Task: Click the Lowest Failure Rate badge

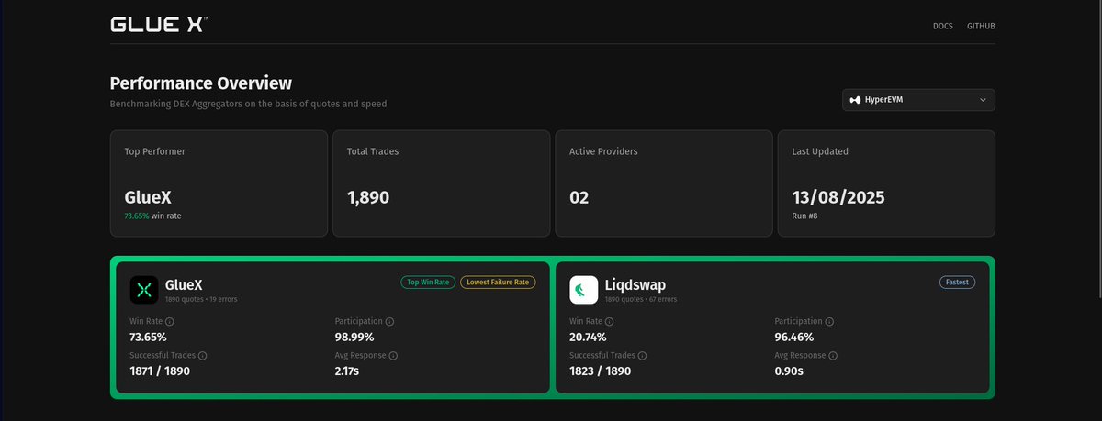Action: coord(498,283)
